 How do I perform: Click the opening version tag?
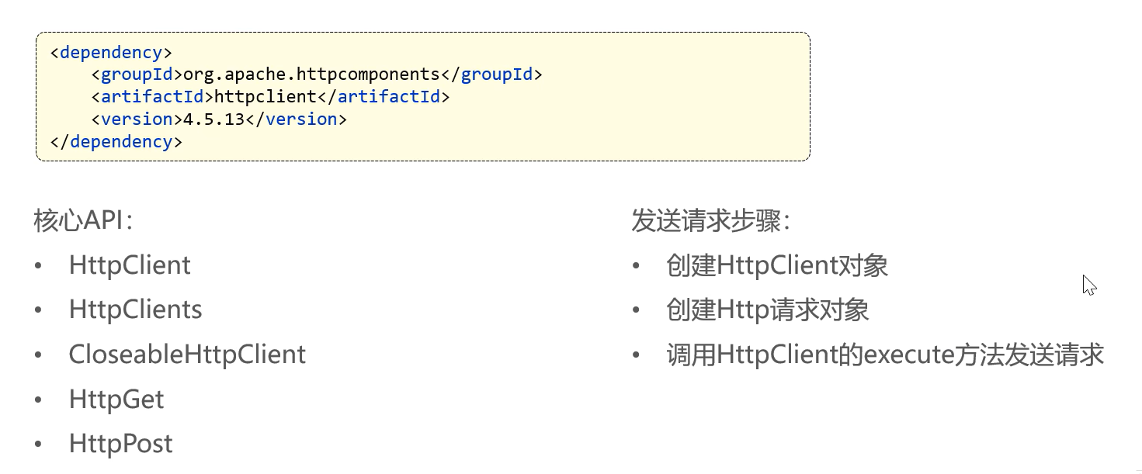[x=137, y=119]
